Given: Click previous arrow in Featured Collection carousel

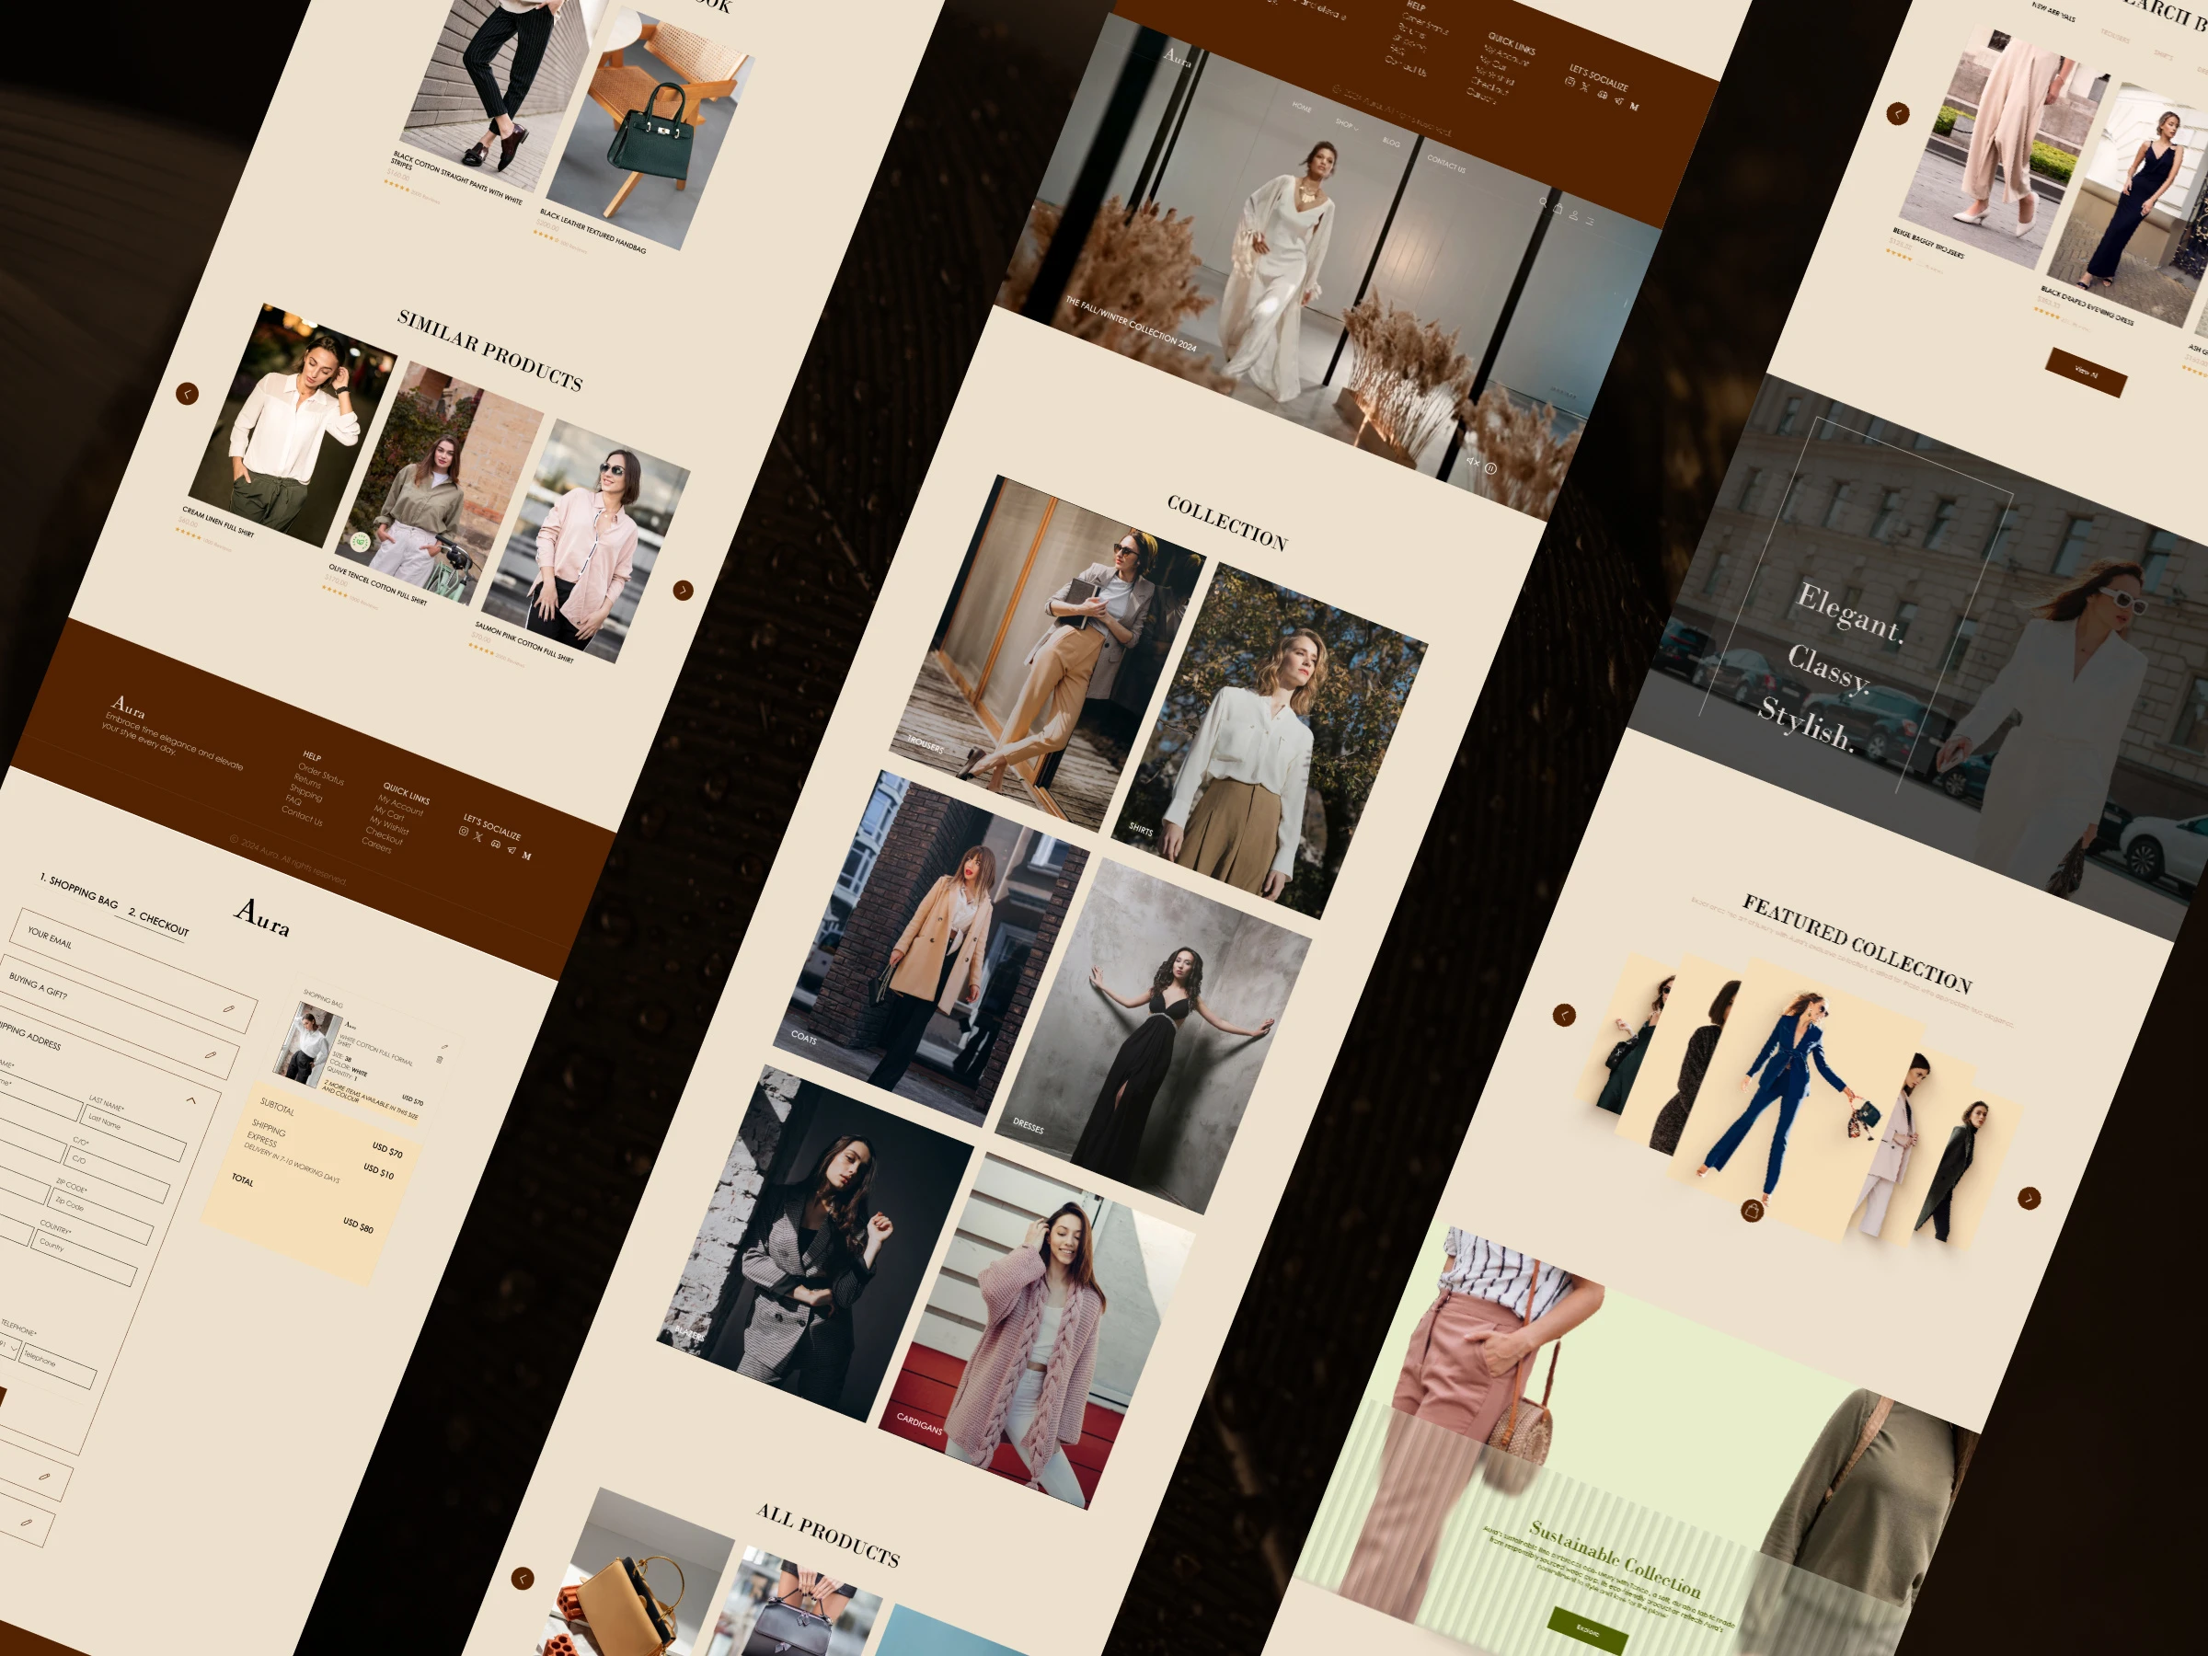Looking at the screenshot, I should [x=1564, y=1015].
